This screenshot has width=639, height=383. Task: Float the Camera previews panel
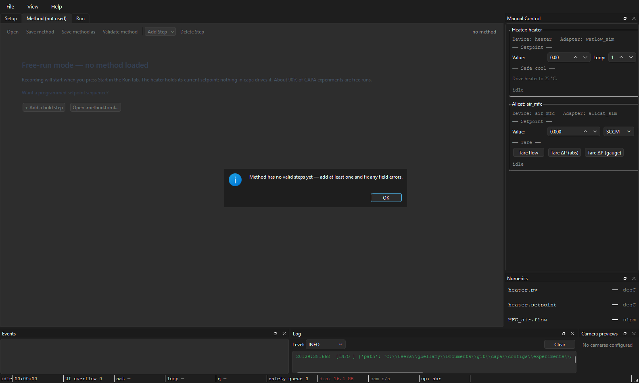(625, 334)
